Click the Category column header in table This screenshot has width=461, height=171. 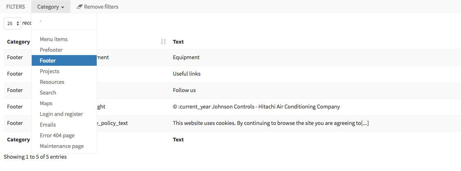pyautogui.click(x=18, y=42)
